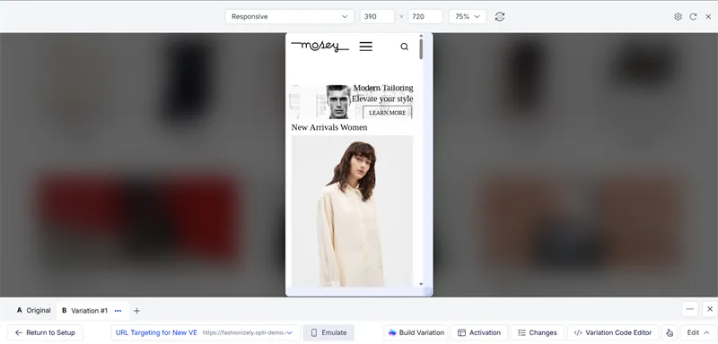Click the LEARN MORE banner button
Viewport: 718px width, 344px height.
pos(388,112)
